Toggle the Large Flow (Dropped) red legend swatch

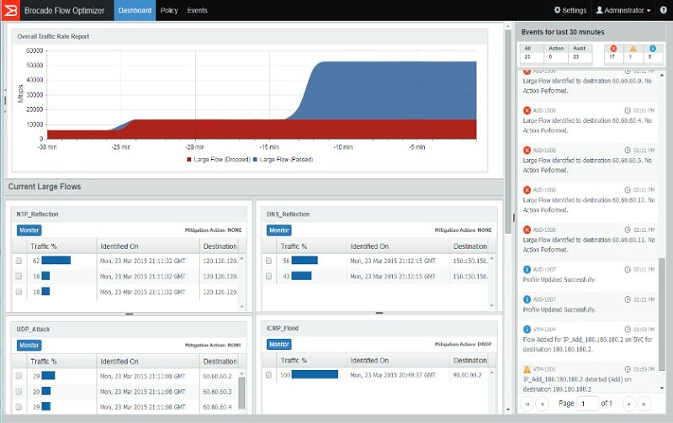(x=188, y=160)
